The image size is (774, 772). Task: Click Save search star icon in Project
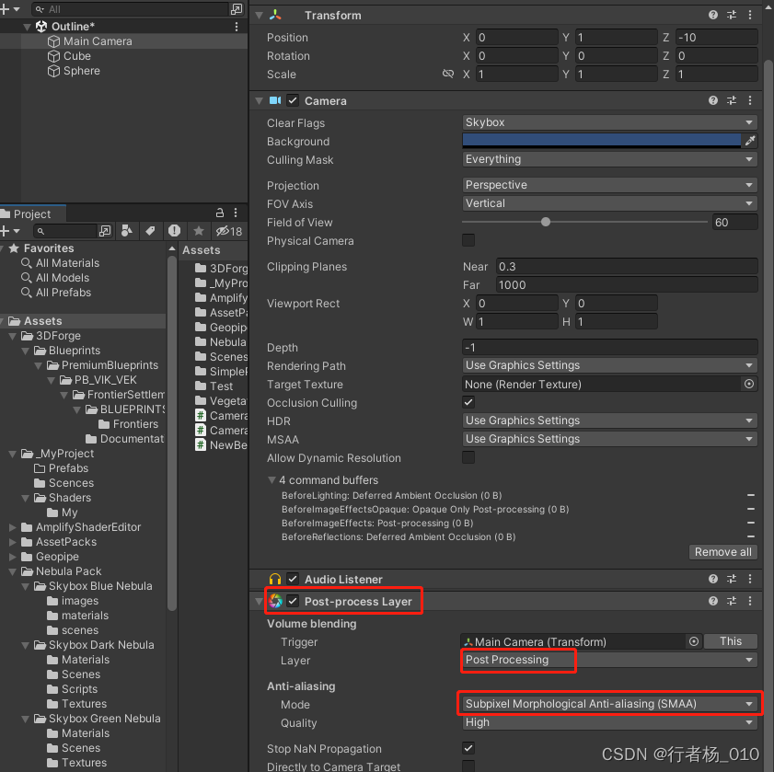coord(199,231)
